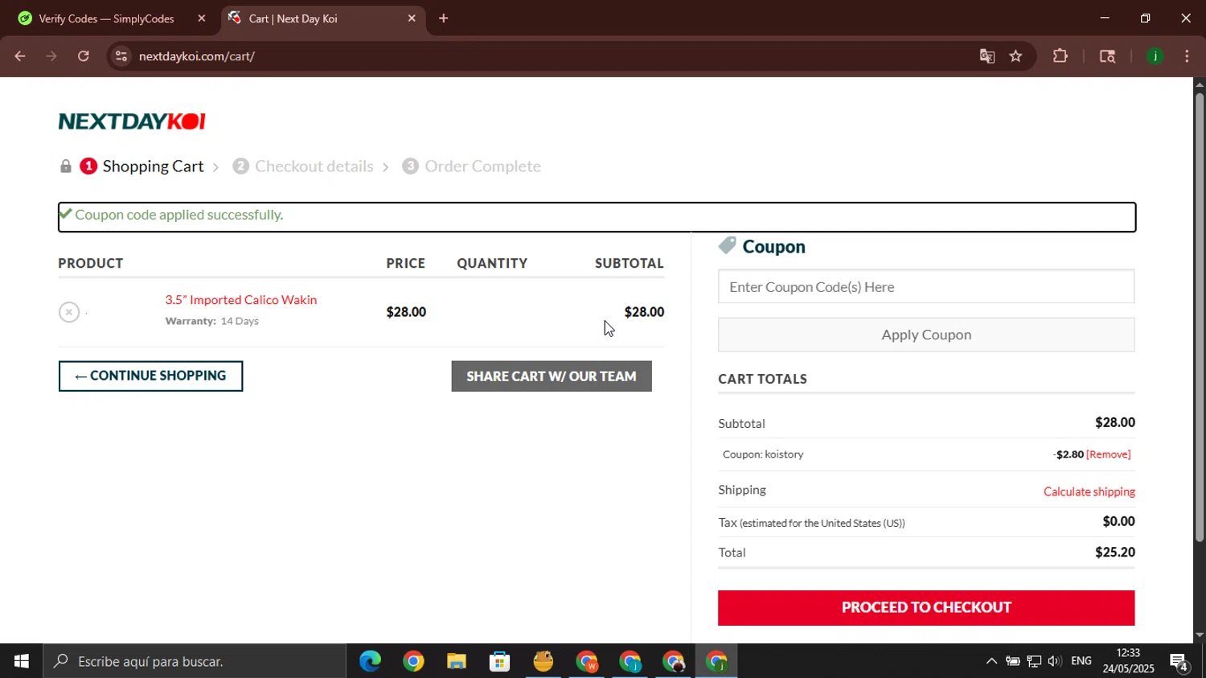Click the page vertical scrollbar
Image resolution: width=1206 pixels, height=678 pixels.
coord(1200,317)
